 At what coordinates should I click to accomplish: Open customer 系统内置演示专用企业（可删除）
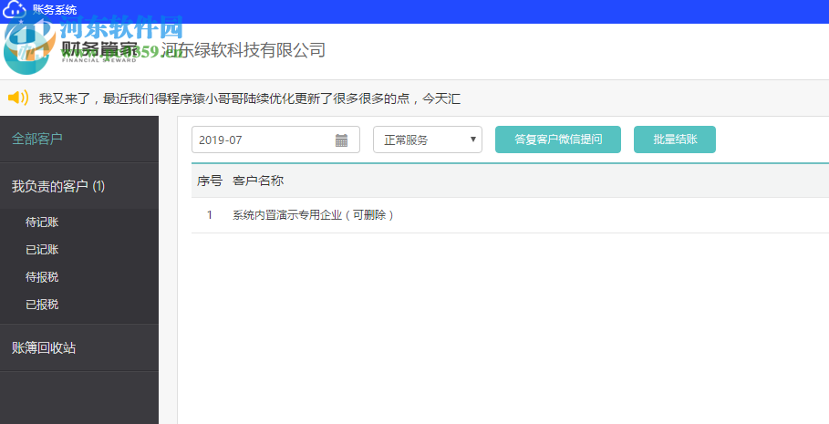313,215
